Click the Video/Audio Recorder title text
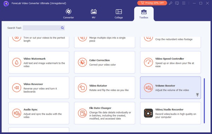Screen dimensions: 212x134 (169, 109)
